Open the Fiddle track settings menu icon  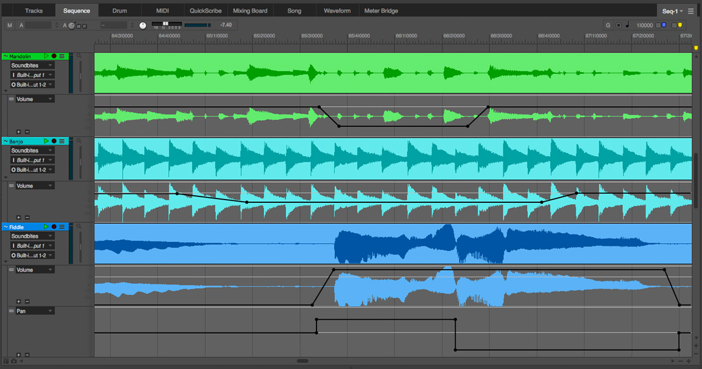62,227
